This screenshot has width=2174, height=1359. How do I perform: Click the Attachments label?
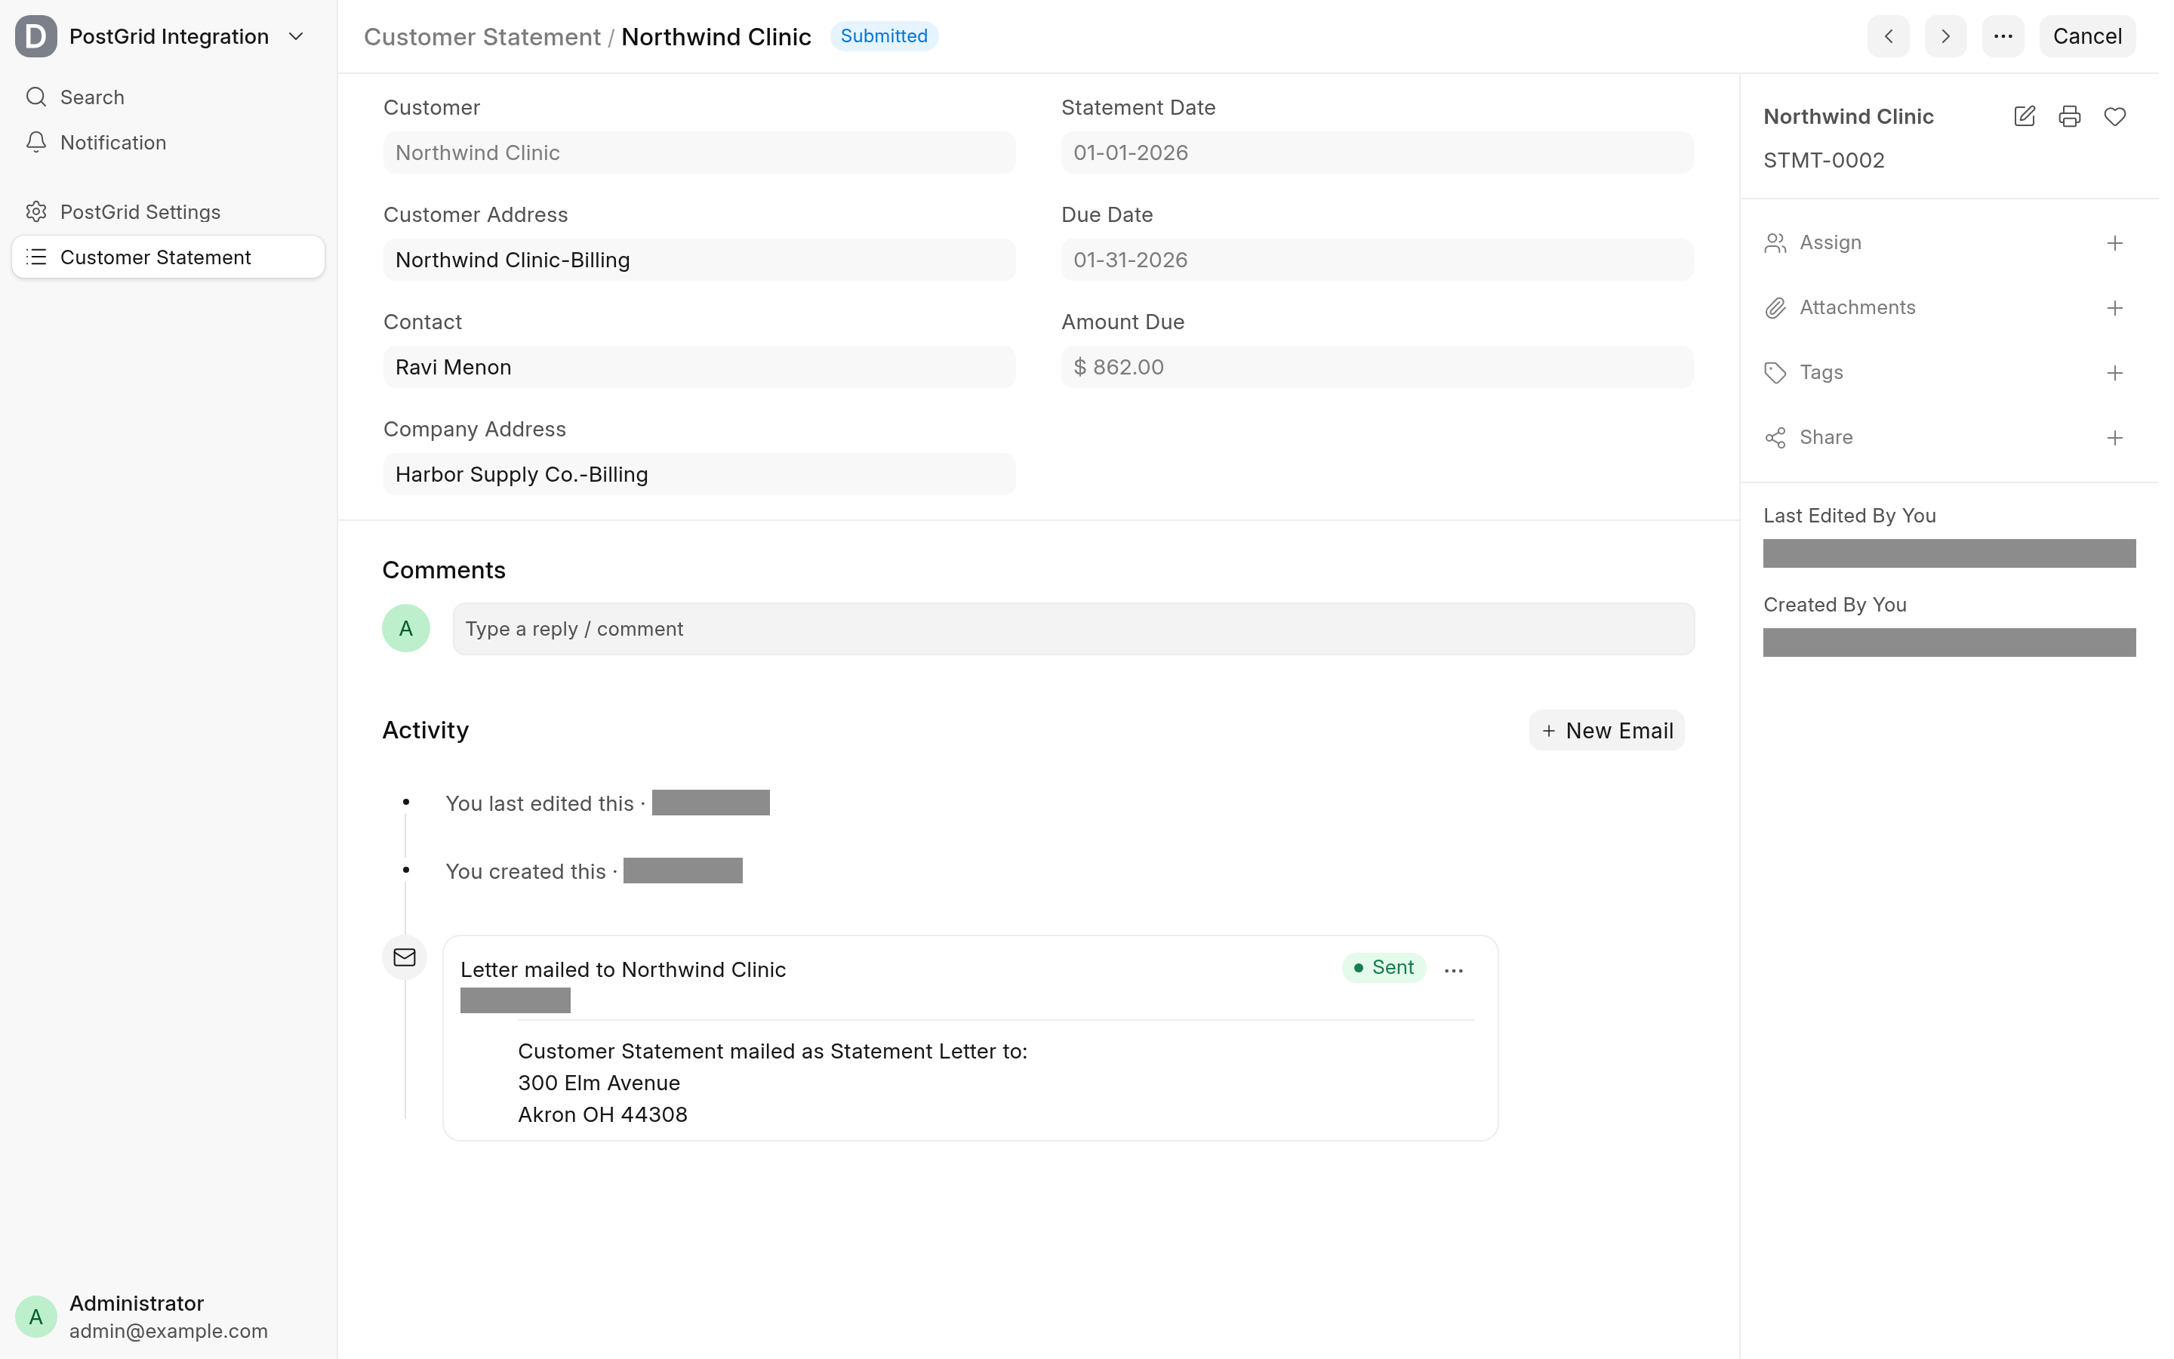click(x=1857, y=307)
